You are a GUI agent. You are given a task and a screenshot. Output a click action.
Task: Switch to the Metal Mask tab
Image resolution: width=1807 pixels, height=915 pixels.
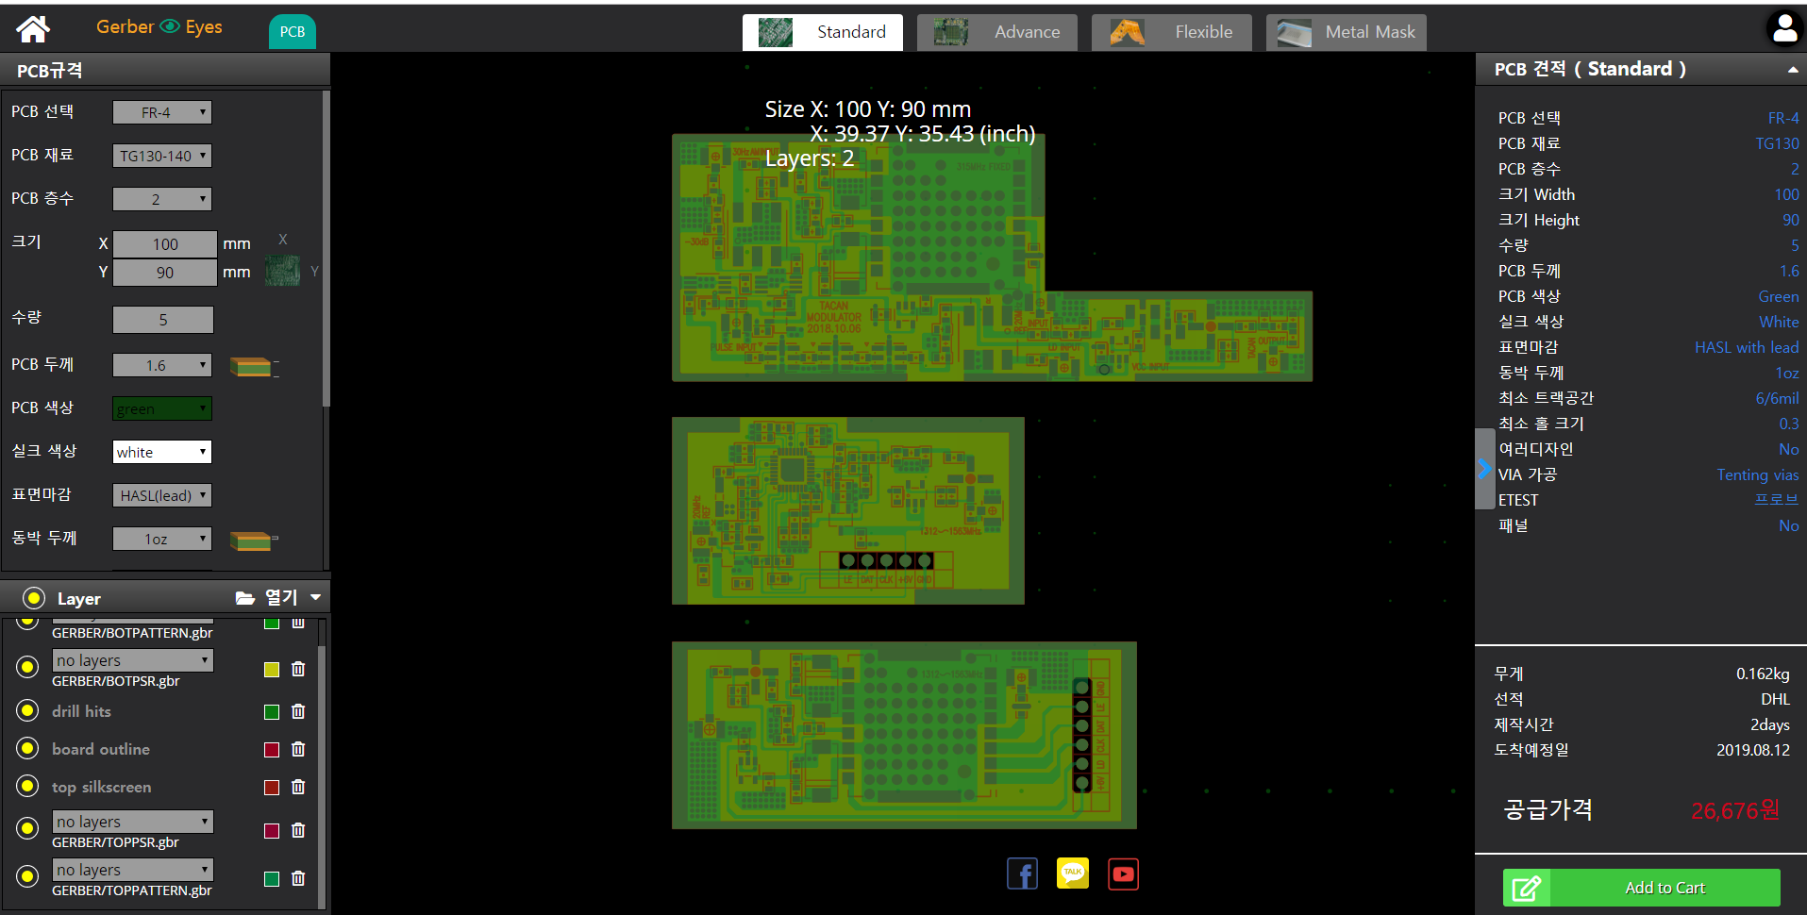(1346, 32)
